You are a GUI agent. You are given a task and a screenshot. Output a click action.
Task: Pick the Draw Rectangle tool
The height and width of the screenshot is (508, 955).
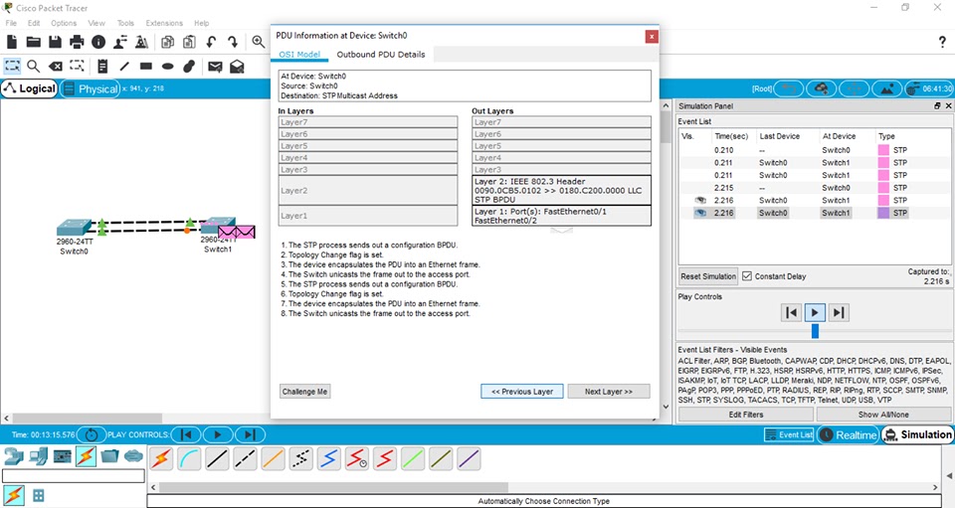point(145,66)
